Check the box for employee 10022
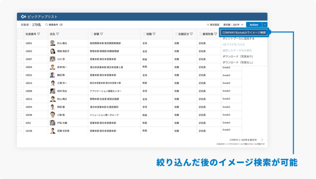Viewport: 316px width, 179px height. tap(21, 75)
